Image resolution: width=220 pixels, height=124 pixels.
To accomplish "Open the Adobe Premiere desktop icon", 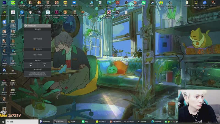I will [x=4, y=4].
